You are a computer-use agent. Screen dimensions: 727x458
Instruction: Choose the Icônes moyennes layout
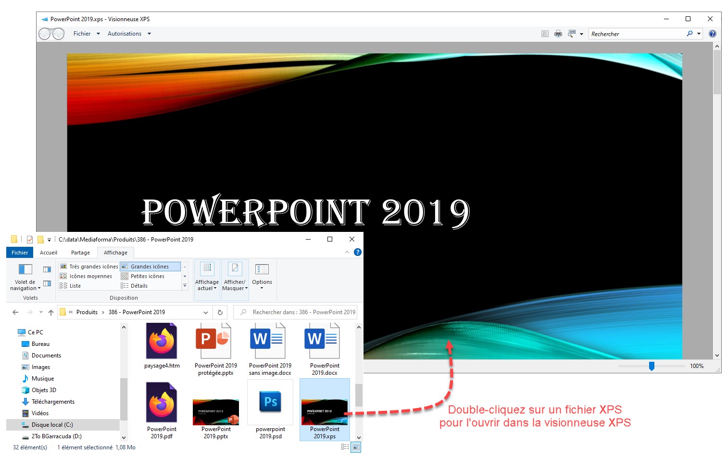(86, 276)
